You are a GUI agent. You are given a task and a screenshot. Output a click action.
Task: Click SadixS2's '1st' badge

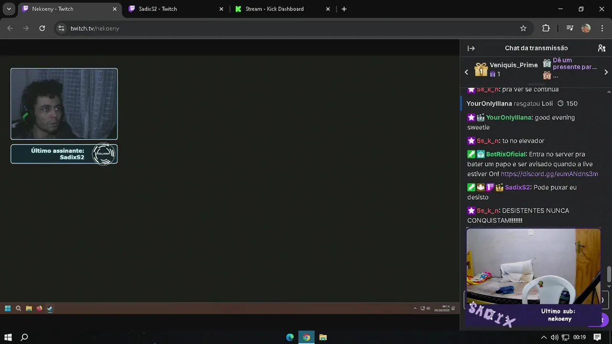(x=490, y=187)
